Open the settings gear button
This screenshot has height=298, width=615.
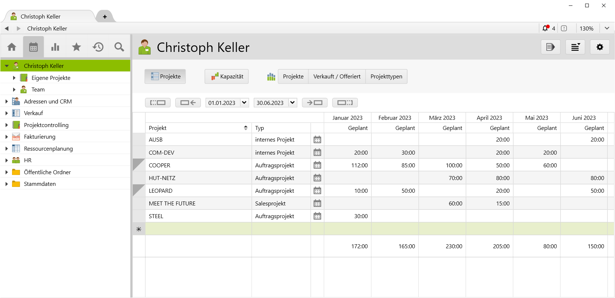pyautogui.click(x=600, y=47)
